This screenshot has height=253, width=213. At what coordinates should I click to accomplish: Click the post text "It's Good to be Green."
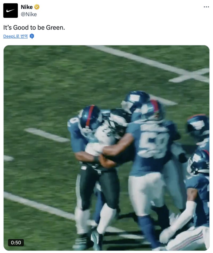[34, 28]
